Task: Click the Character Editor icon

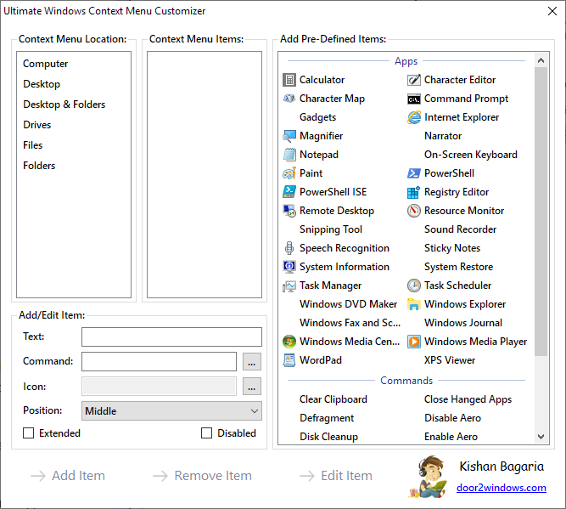Action: coord(414,80)
